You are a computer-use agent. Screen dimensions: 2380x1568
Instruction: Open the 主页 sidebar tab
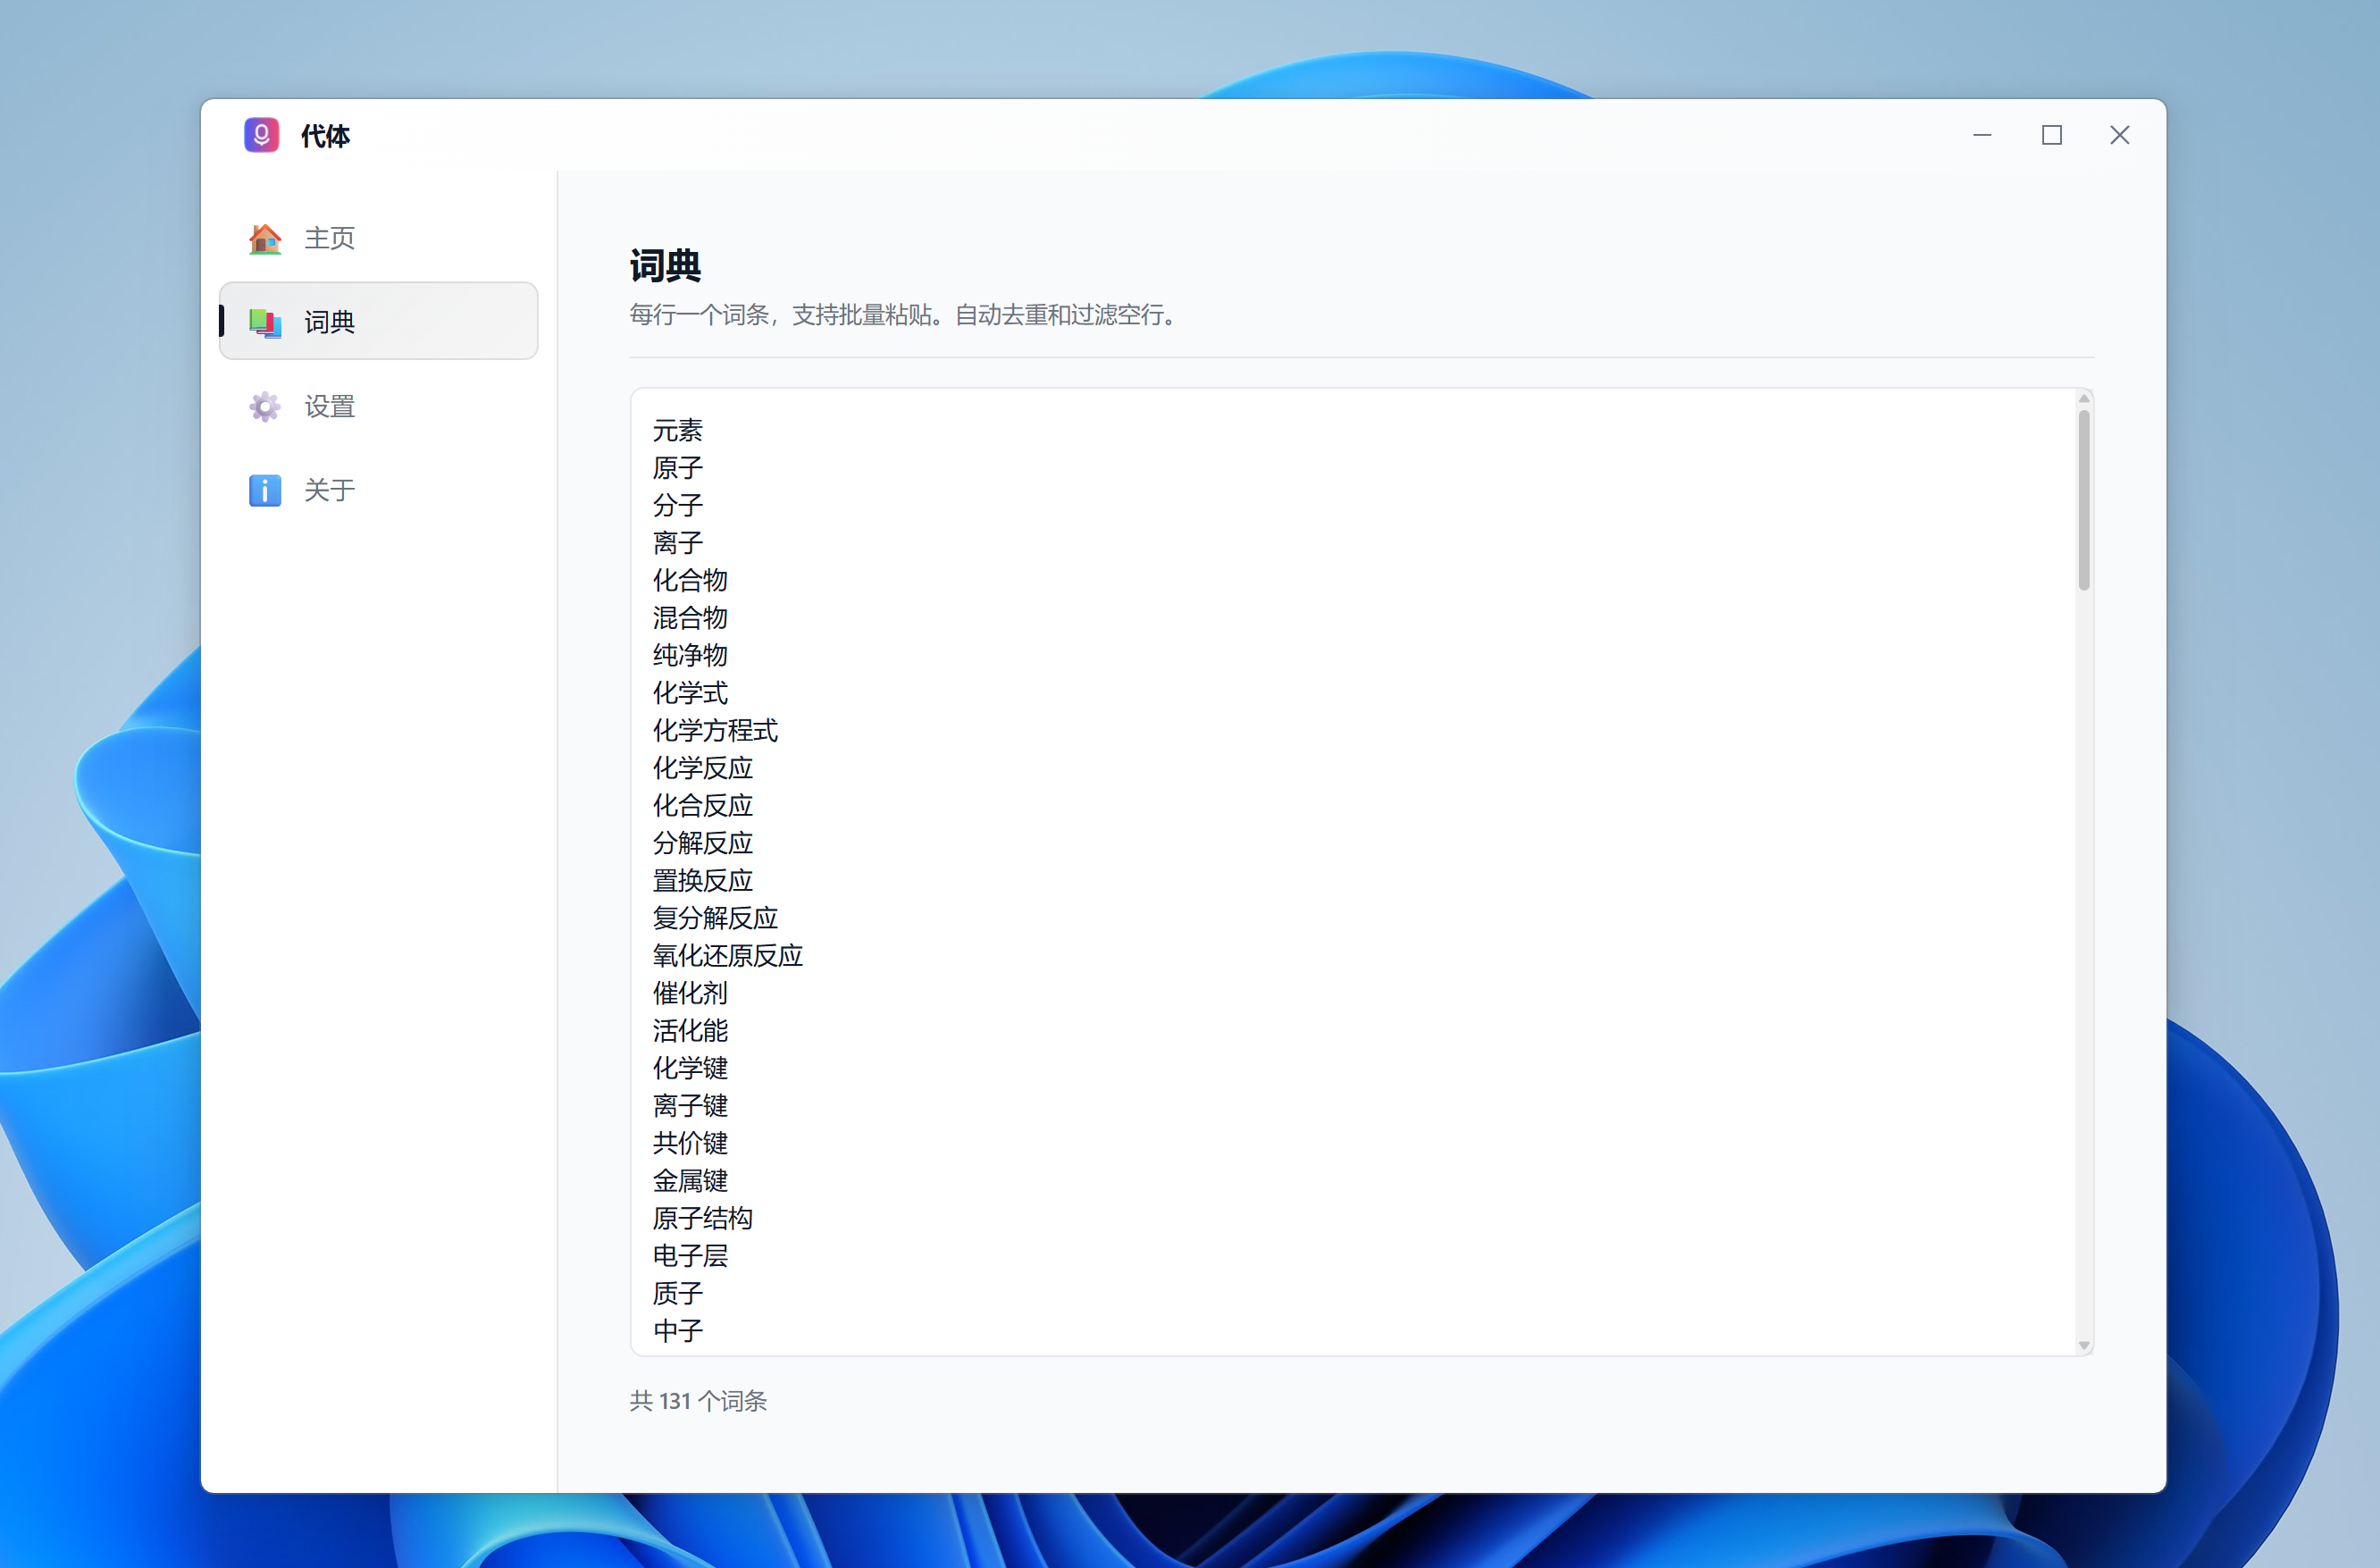point(329,238)
